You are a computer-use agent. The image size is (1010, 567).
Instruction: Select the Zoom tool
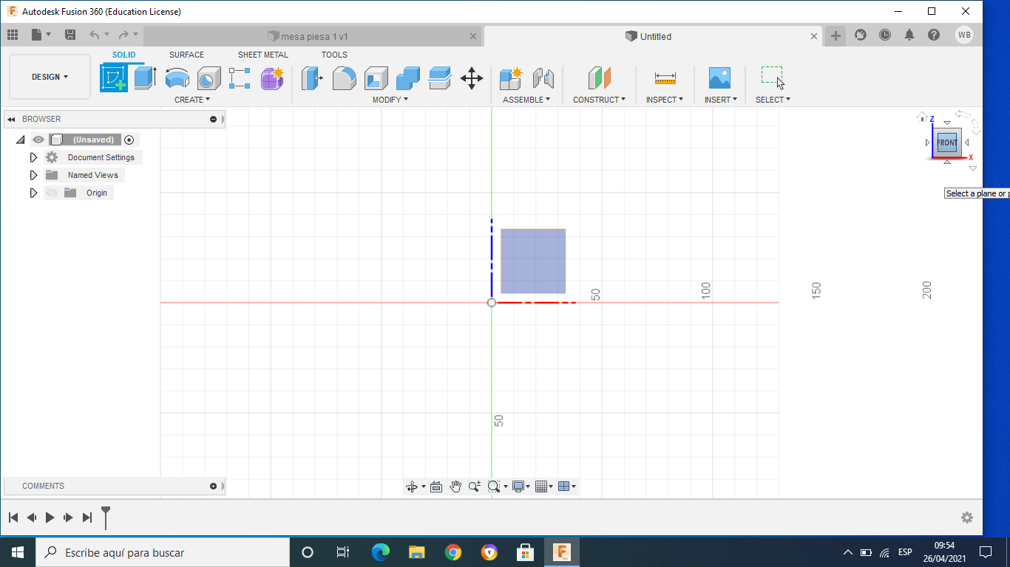click(475, 486)
